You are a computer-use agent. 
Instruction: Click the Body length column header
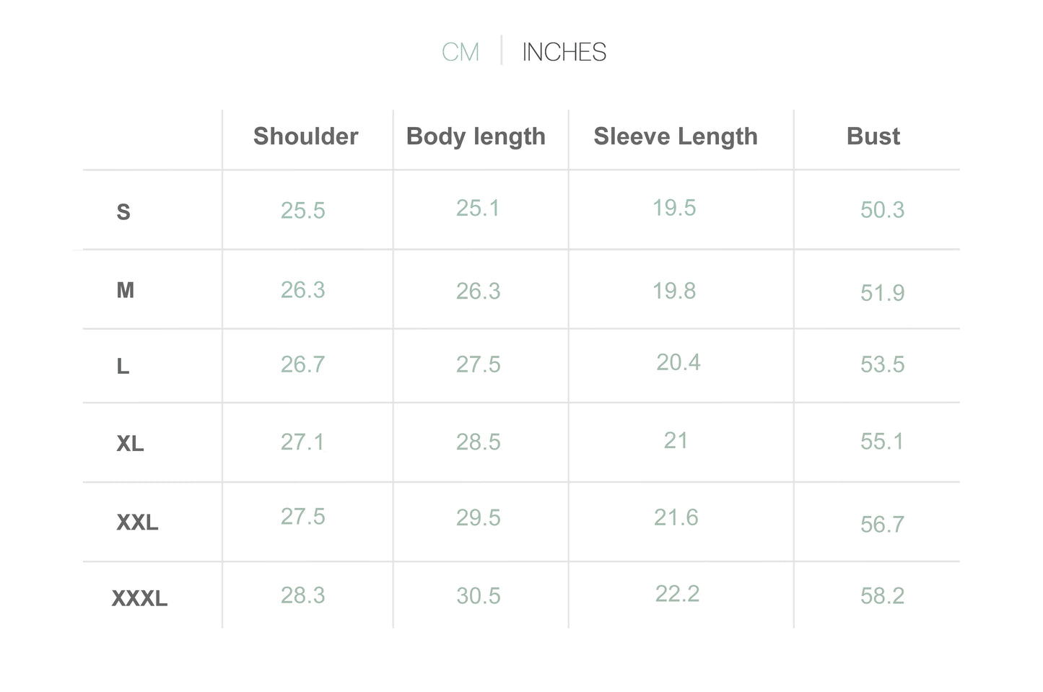pyautogui.click(x=476, y=137)
